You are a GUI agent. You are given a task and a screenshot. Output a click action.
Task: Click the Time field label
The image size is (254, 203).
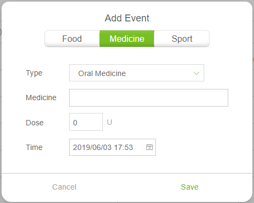pyautogui.click(x=34, y=147)
